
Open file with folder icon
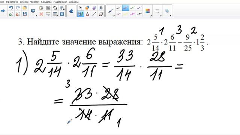[25, 7]
